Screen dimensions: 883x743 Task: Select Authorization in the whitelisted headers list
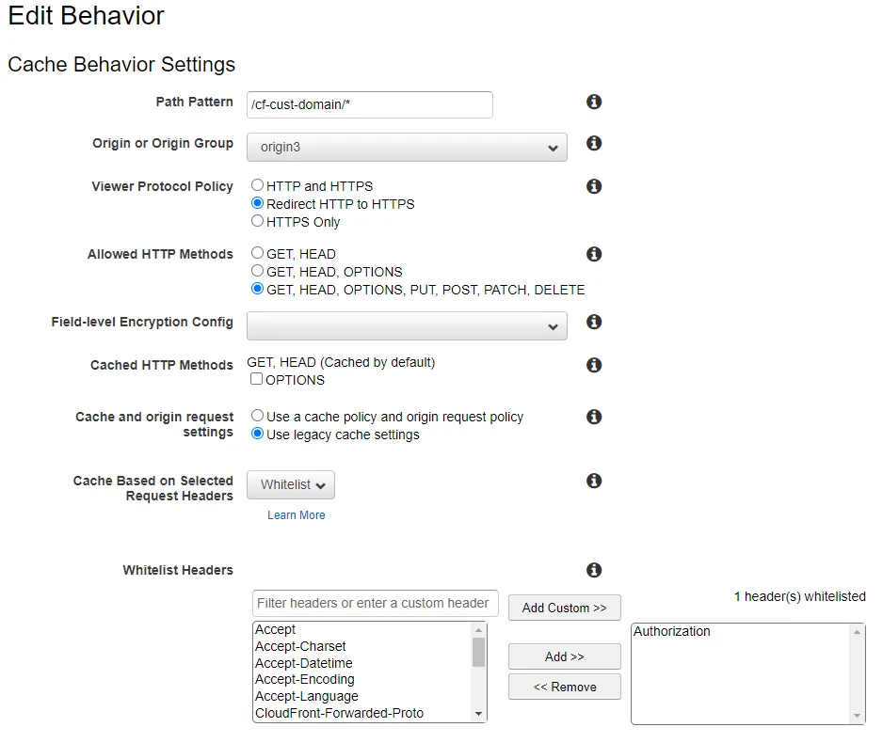point(672,632)
